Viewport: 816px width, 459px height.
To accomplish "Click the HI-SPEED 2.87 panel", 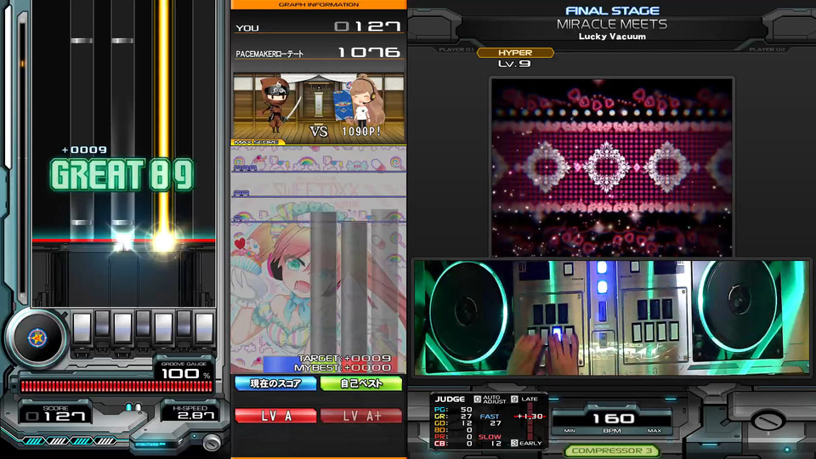I will click(190, 412).
